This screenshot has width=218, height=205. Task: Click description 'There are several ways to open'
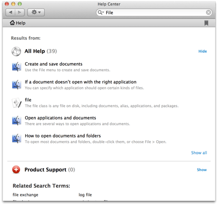77,124
